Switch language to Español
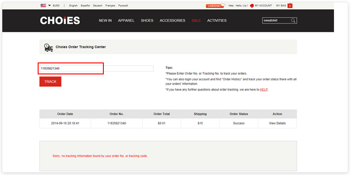This screenshot has width=351, height=175. [85, 6]
